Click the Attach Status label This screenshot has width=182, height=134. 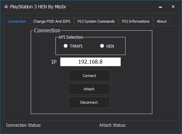(x=113, y=125)
